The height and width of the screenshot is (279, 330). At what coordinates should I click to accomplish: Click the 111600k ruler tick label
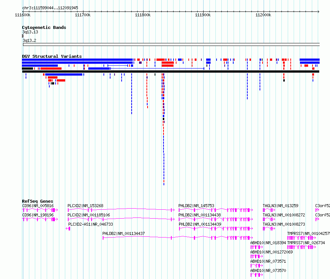click(x=23, y=15)
